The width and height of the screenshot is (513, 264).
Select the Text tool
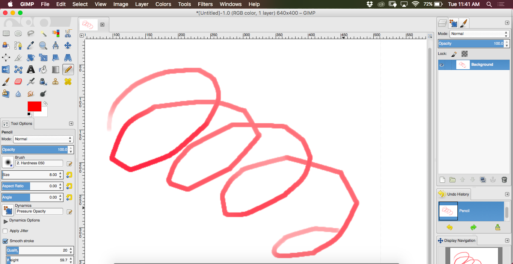31,70
